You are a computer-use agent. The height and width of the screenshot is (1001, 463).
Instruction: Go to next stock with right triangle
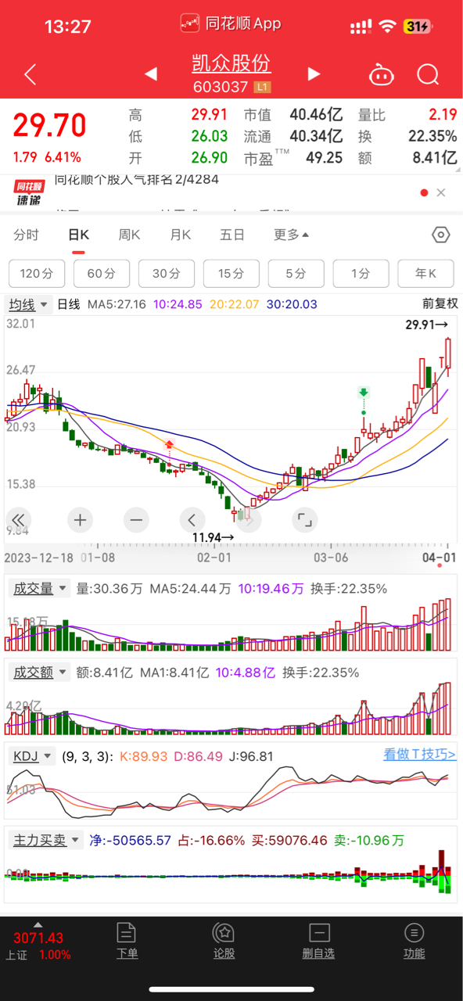314,74
